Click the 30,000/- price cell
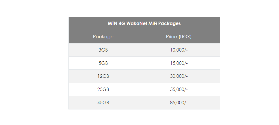The width and height of the screenshot is (279, 125). (x=179, y=76)
